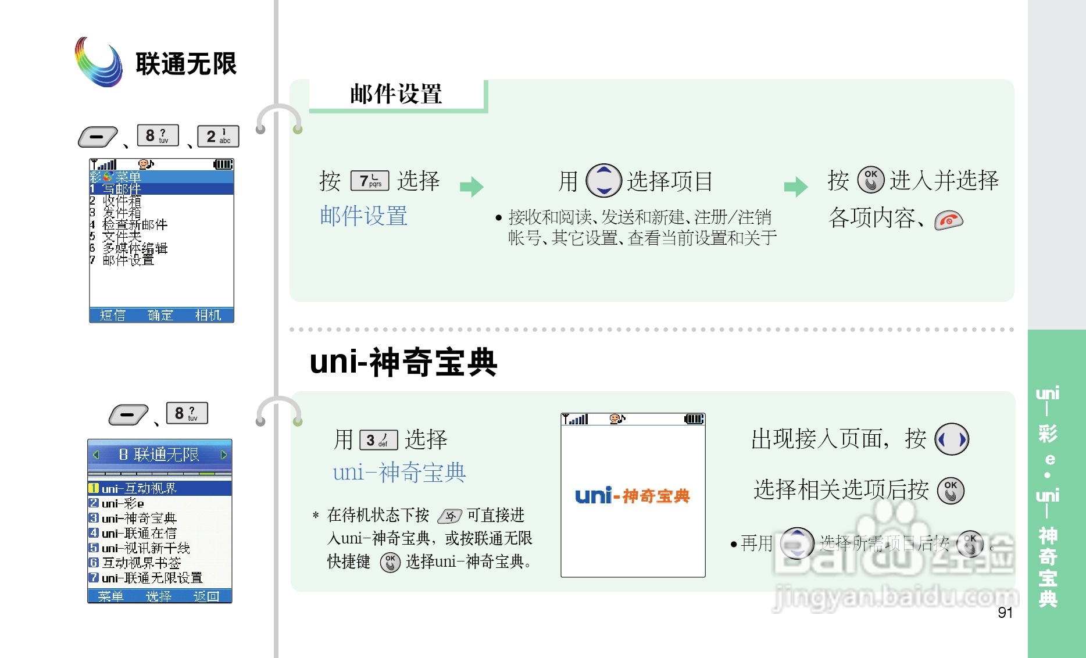Click the 7 pqrs key icon
Screen dimensions: 1086x658
tap(370, 181)
